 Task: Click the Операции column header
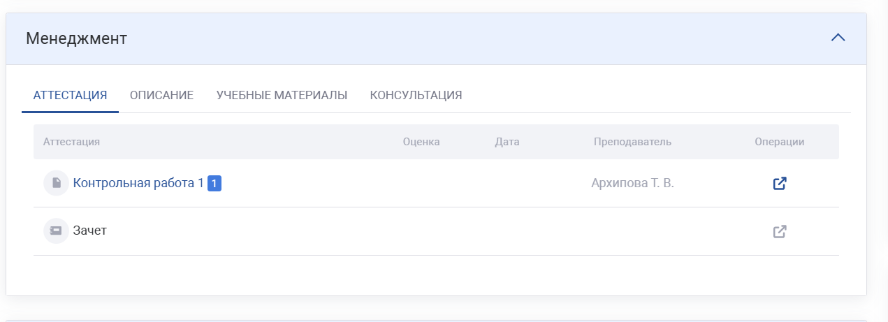pyautogui.click(x=779, y=142)
